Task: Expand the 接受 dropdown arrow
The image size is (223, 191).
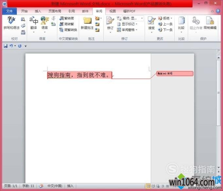Action: pyautogui.click(x=151, y=32)
